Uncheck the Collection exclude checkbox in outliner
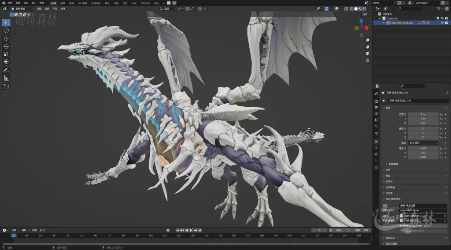This screenshot has height=250, width=451. (x=437, y=18)
